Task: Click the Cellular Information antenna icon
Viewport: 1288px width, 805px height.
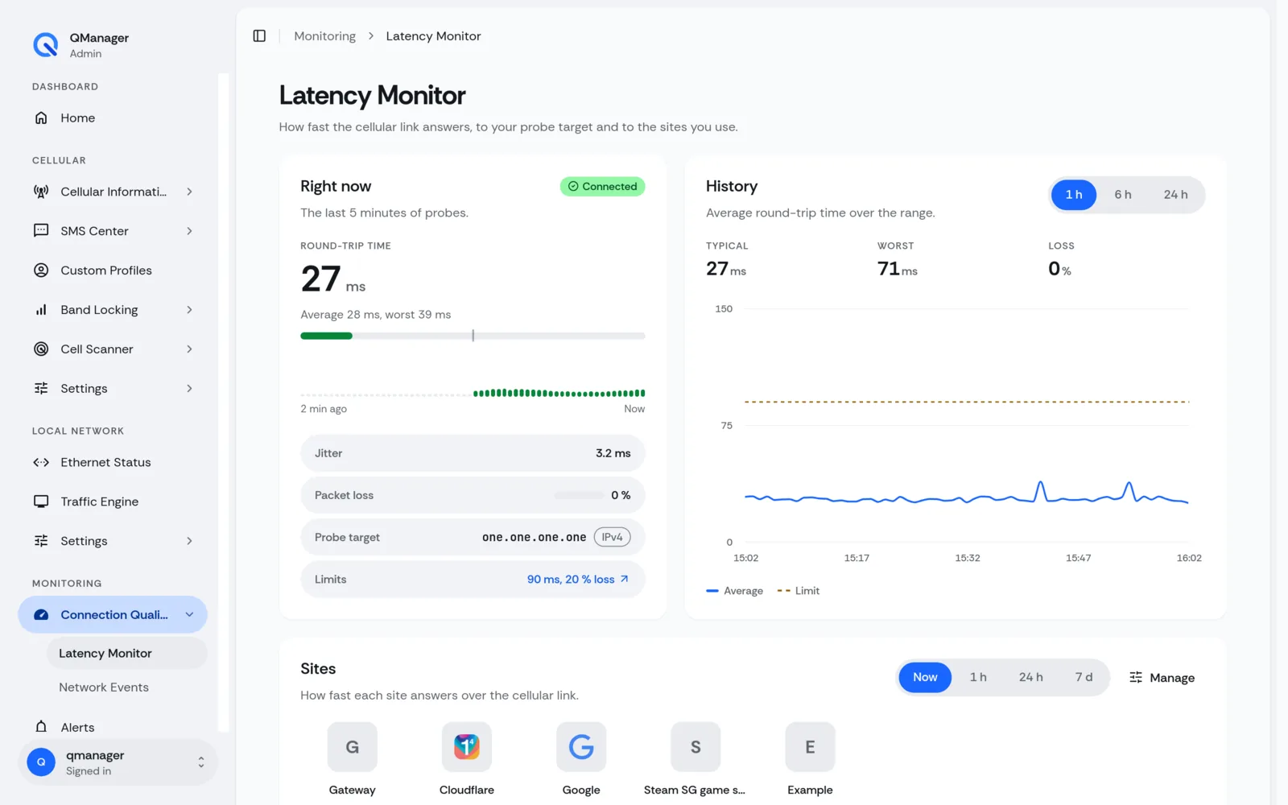Action: pos(41,192)
